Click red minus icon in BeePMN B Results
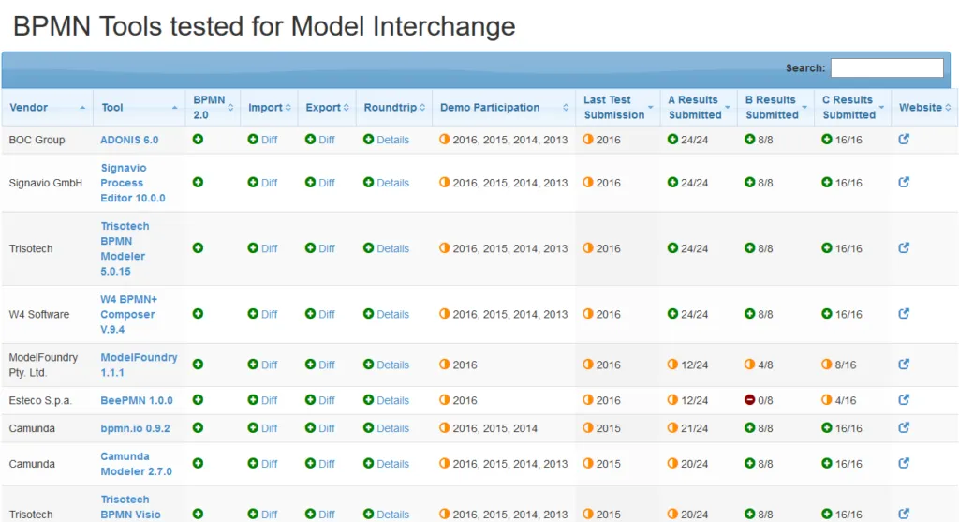 tap(749, 400)
